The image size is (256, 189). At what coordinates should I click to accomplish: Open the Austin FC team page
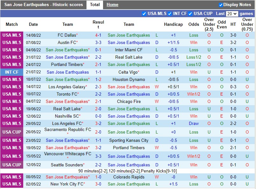coord(66,42)
